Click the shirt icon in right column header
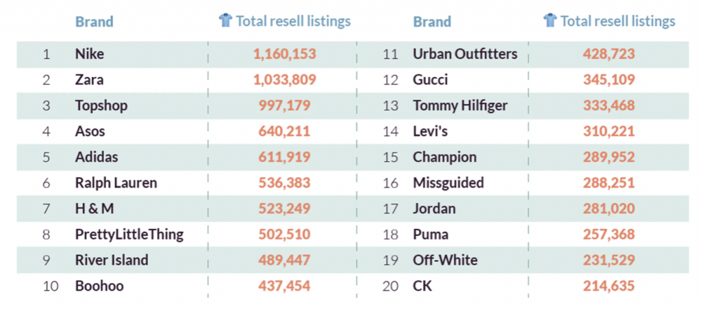Image resolution: width=701 pixels, height=311 pixels. [550, 20]
